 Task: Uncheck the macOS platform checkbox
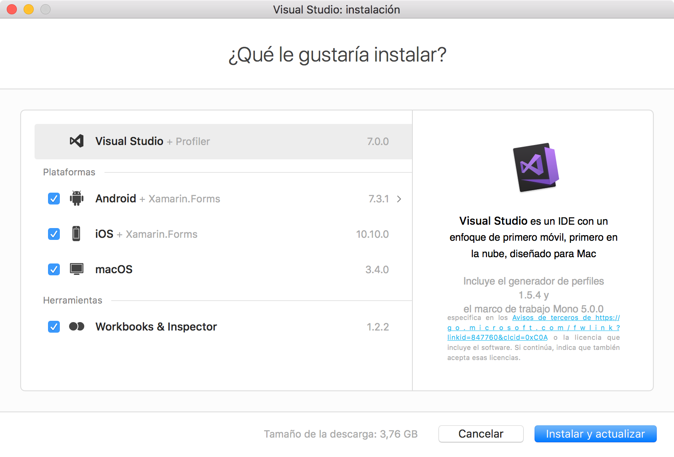[x=53, y=269]
